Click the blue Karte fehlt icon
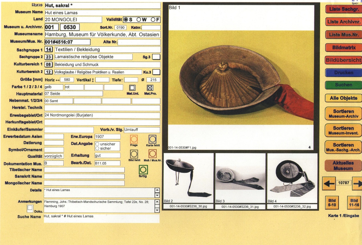 [x=153, y=139]
